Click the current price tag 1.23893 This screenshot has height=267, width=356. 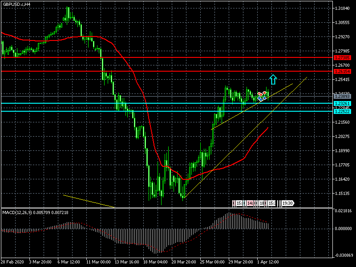[343, 96]
